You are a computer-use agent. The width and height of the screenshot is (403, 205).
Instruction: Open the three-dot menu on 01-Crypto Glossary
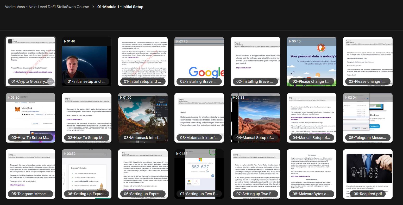click(51, 81)
